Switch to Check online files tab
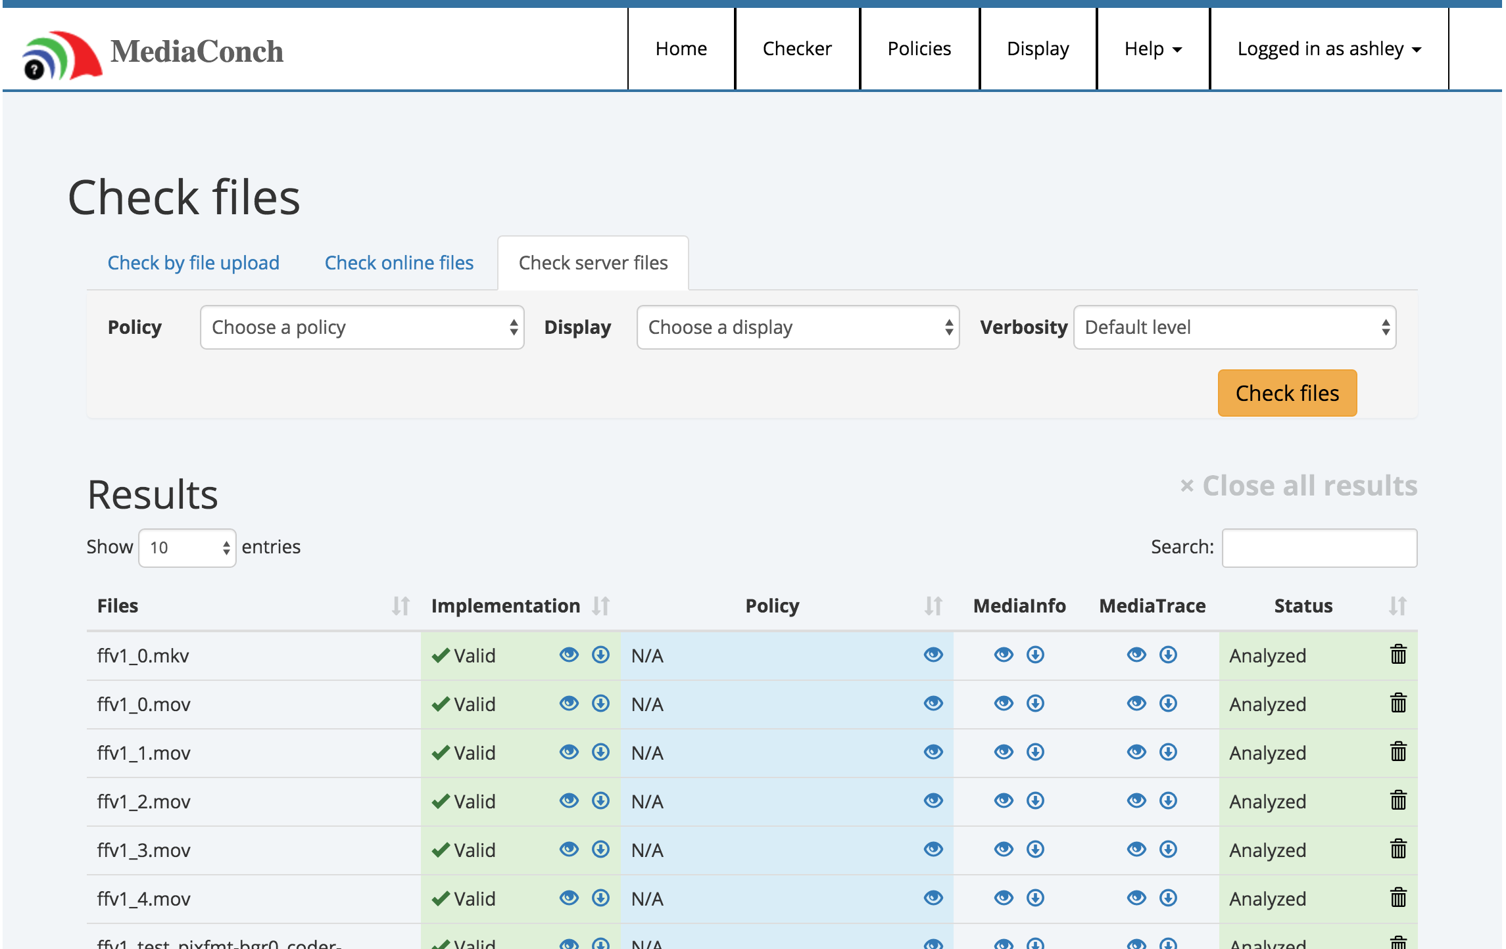 pyautogui.click(x=399, y=263)
